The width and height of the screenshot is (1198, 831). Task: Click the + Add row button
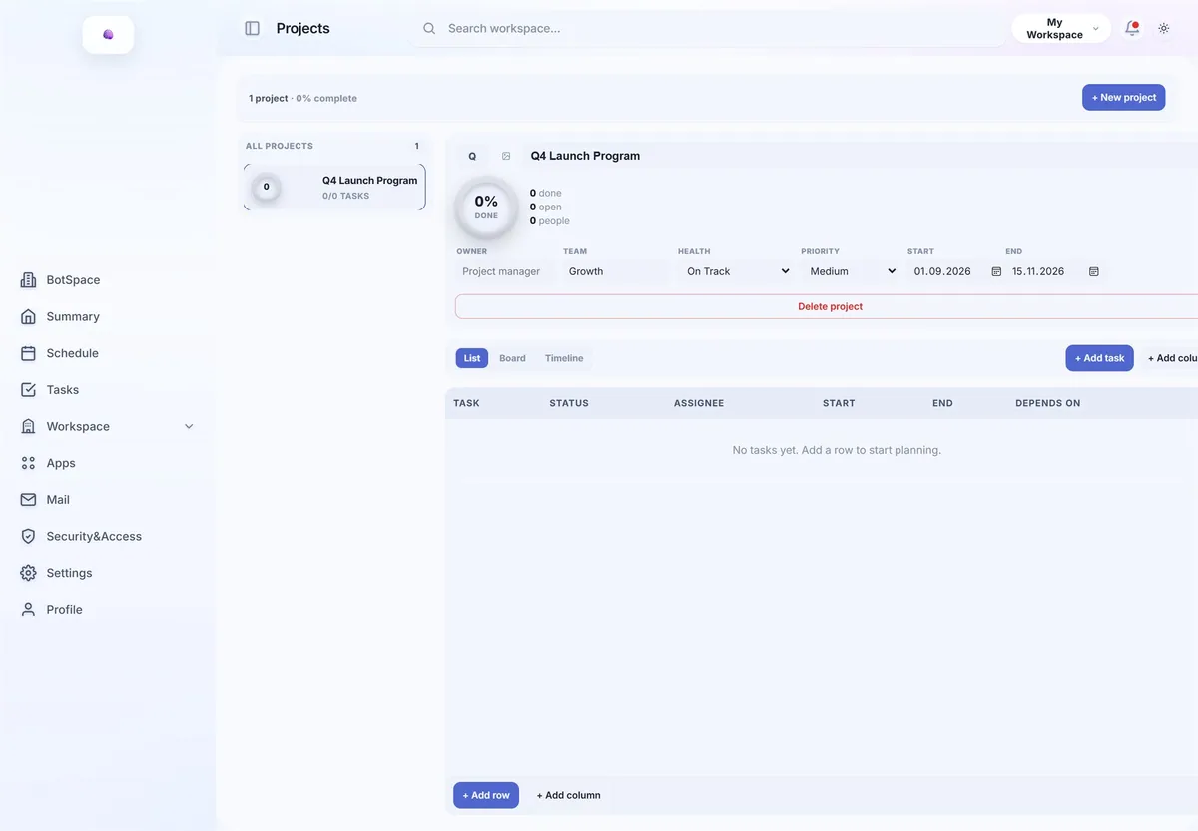(x=486, y=795)
